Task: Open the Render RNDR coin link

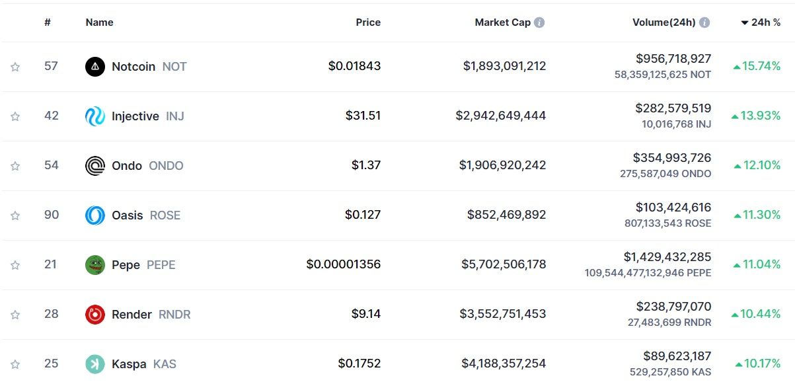Action: click(x=132, y=315)
